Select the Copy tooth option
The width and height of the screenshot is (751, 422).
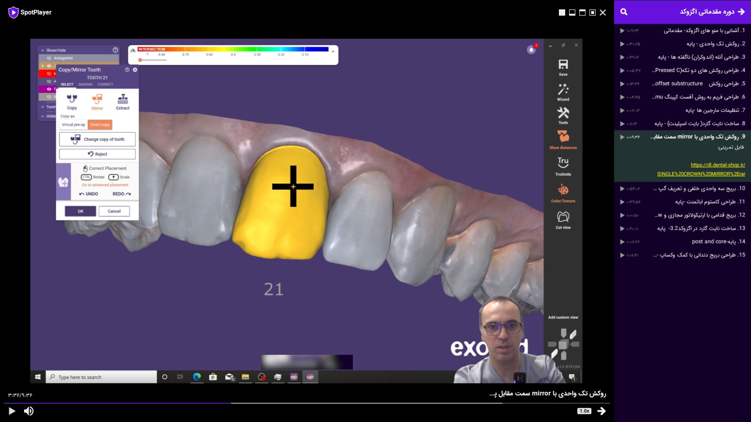coord(72,102)
